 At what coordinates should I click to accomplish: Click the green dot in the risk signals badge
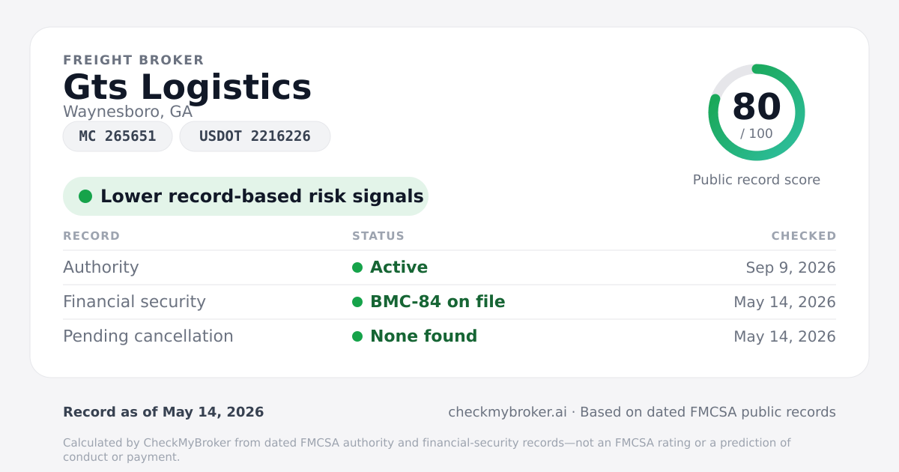pos(85,196)
